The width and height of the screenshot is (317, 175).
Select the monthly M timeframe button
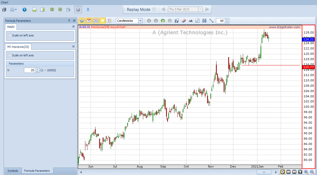click(x=294, y=172)
